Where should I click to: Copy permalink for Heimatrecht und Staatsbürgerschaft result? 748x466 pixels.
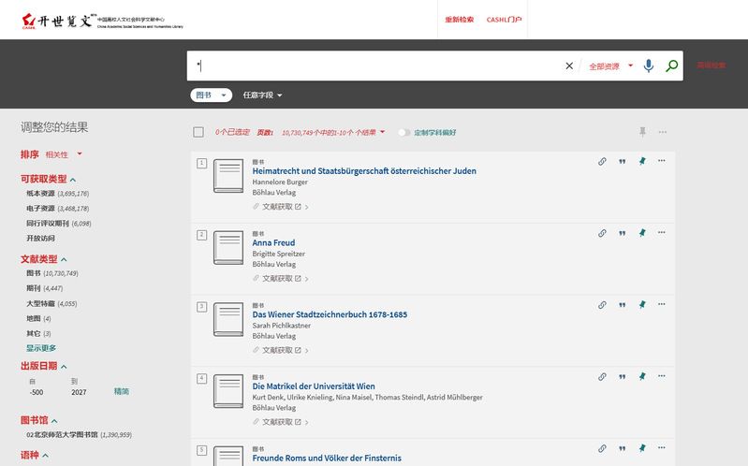(602, 161)
